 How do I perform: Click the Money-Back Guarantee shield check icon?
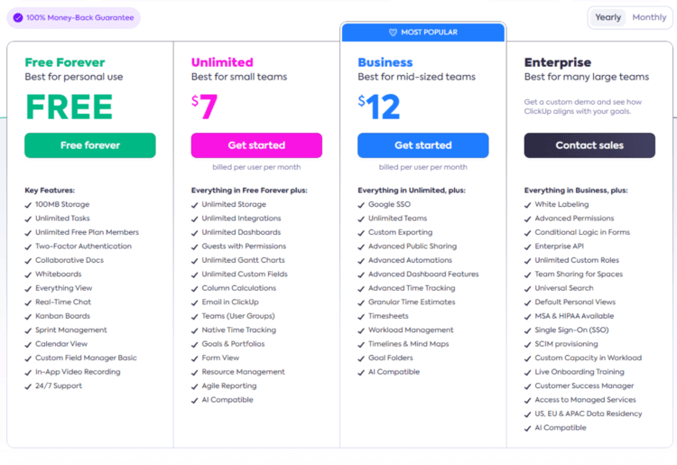pos(18,17)
